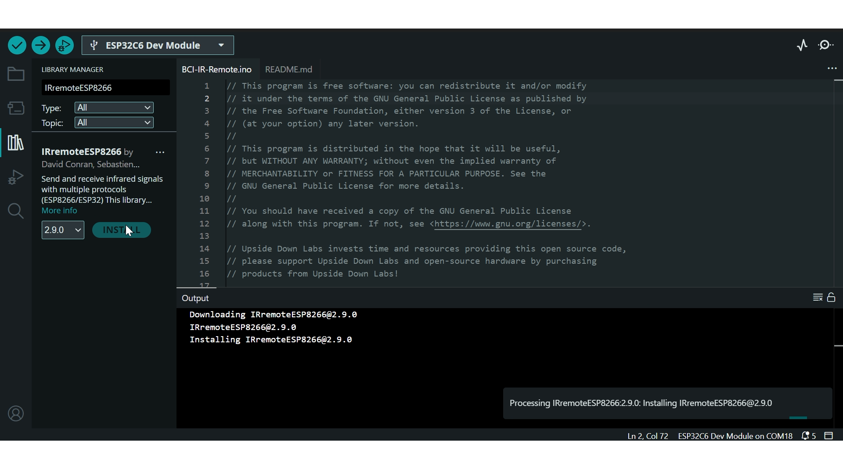Click the Verify sketch checkmark button
Image resolution: width=843 pixels, height=474 pixels.
tap(17, 45)
